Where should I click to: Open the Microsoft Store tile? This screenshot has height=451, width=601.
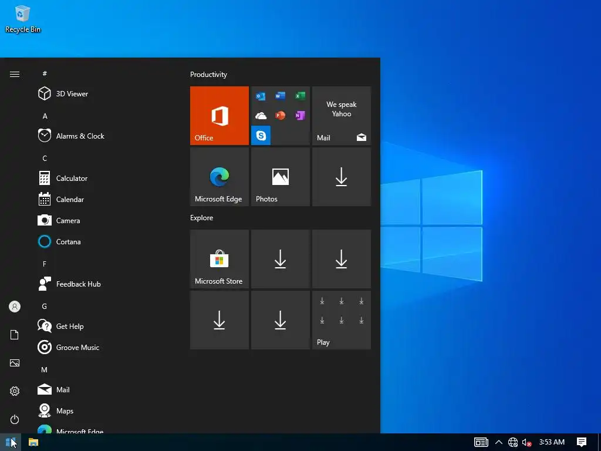coord(220,259)
